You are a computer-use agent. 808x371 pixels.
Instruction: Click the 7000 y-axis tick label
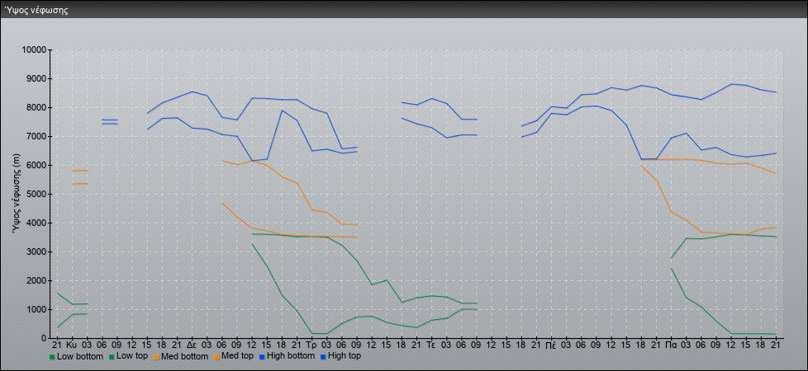point(36,136)
